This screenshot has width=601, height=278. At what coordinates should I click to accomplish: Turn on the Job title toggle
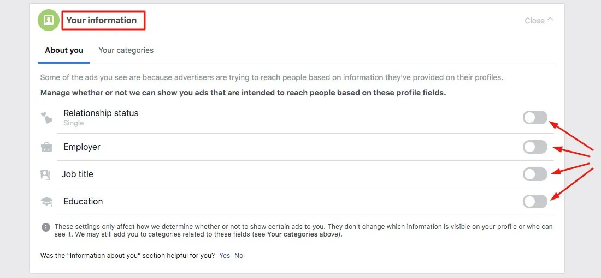tap(534, 174)
